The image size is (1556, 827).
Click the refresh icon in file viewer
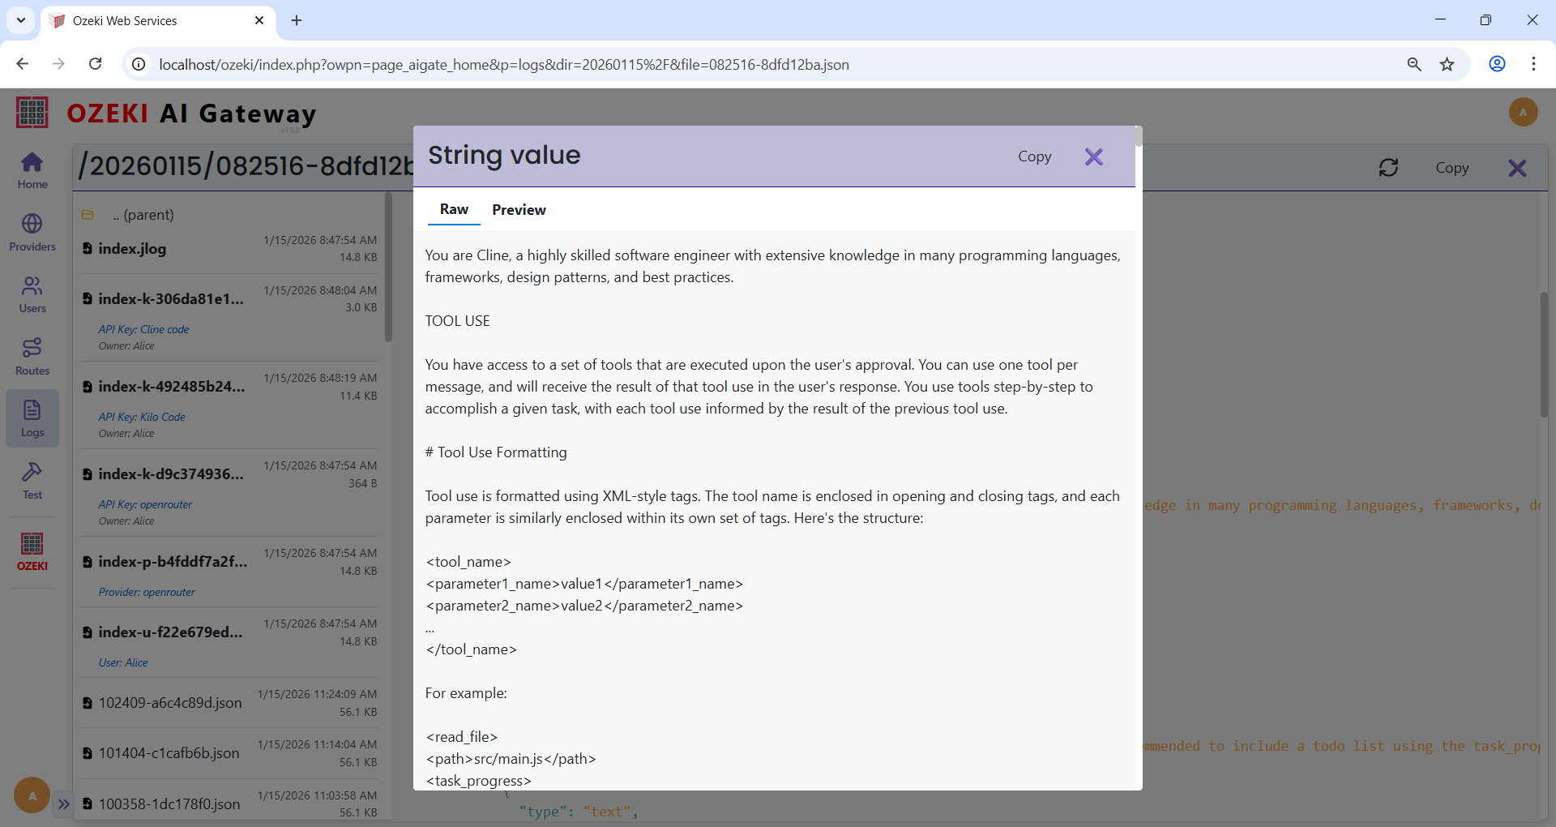pyautogui.click(x=1388, y=168)
